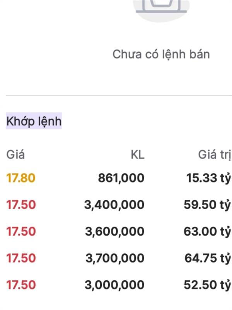Click the 'Giá trị' column header
Screen dimensions: 232x310
(215, 155)
